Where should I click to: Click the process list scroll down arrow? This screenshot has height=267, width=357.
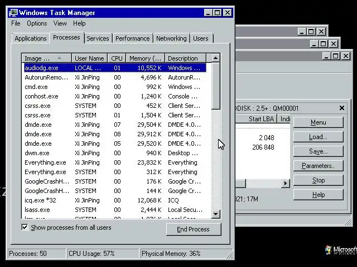pyautogui.click(x=216, y=214)
